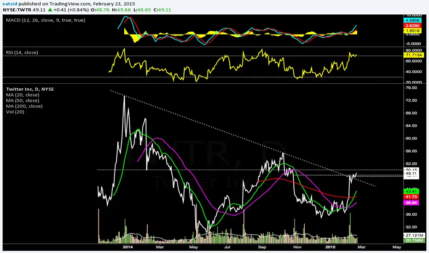Click the first May label left of Jul
This screenshot has height=253, width=429.
pyautogui.click(x=193, y=247)
